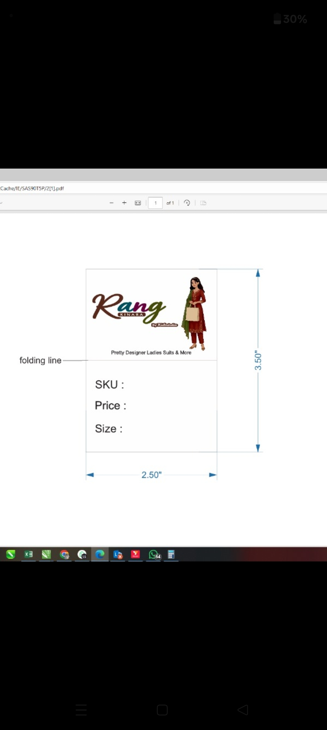
Task: Open the green pen app in taskbar
Action: coord(11,554)
